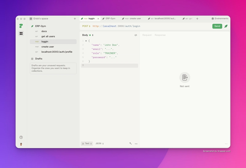Click the Send button
This screenshot has width=246, height=168.
click(x=217, y=26)
